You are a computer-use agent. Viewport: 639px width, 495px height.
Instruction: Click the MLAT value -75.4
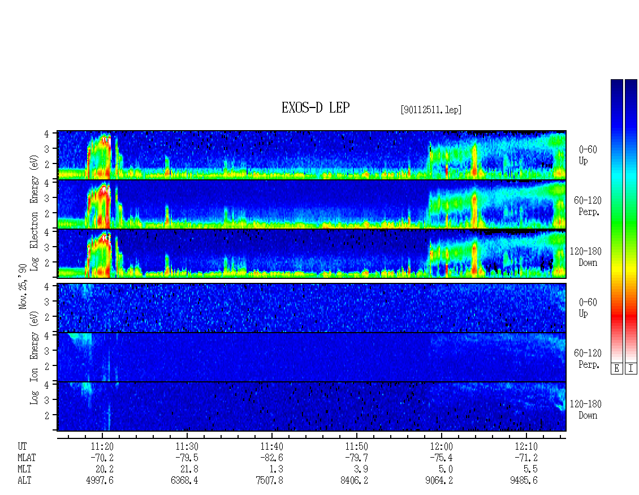pyautogui.click(x=441, y=458)
